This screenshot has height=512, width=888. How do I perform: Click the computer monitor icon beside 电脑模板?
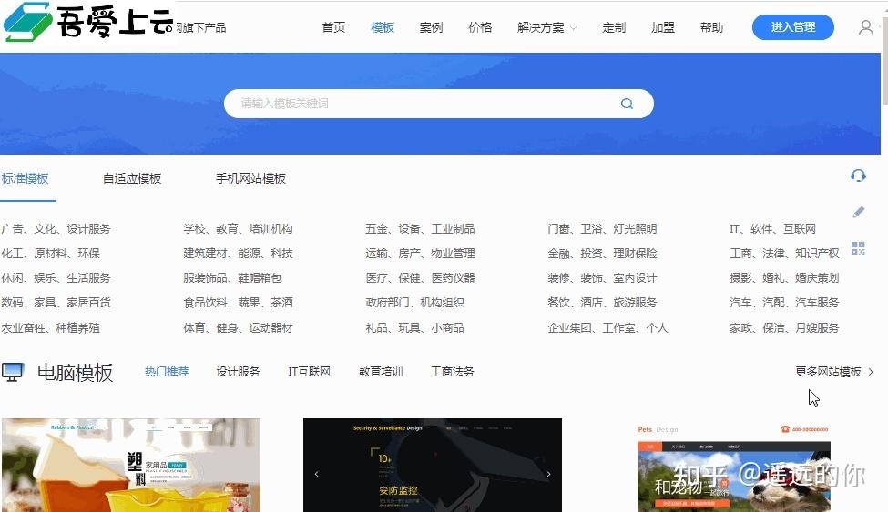point(13,372)
